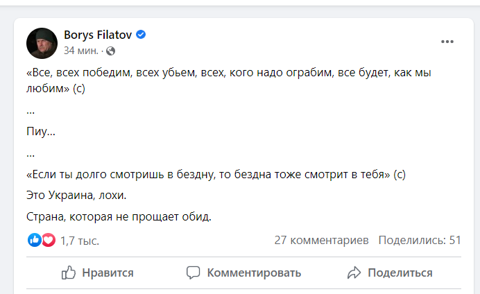The width and height of the screenshot is (480, 294).
Task: Click the 'Пиу...' text line
Action: [x=40, y=131]
